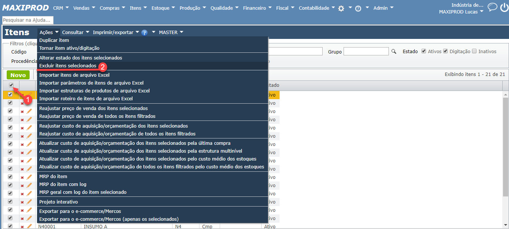Image resolution: width=509 pixels, height=229 pixels.
Task: Open the Qualidade dropdown
Action: click(225, 8)
